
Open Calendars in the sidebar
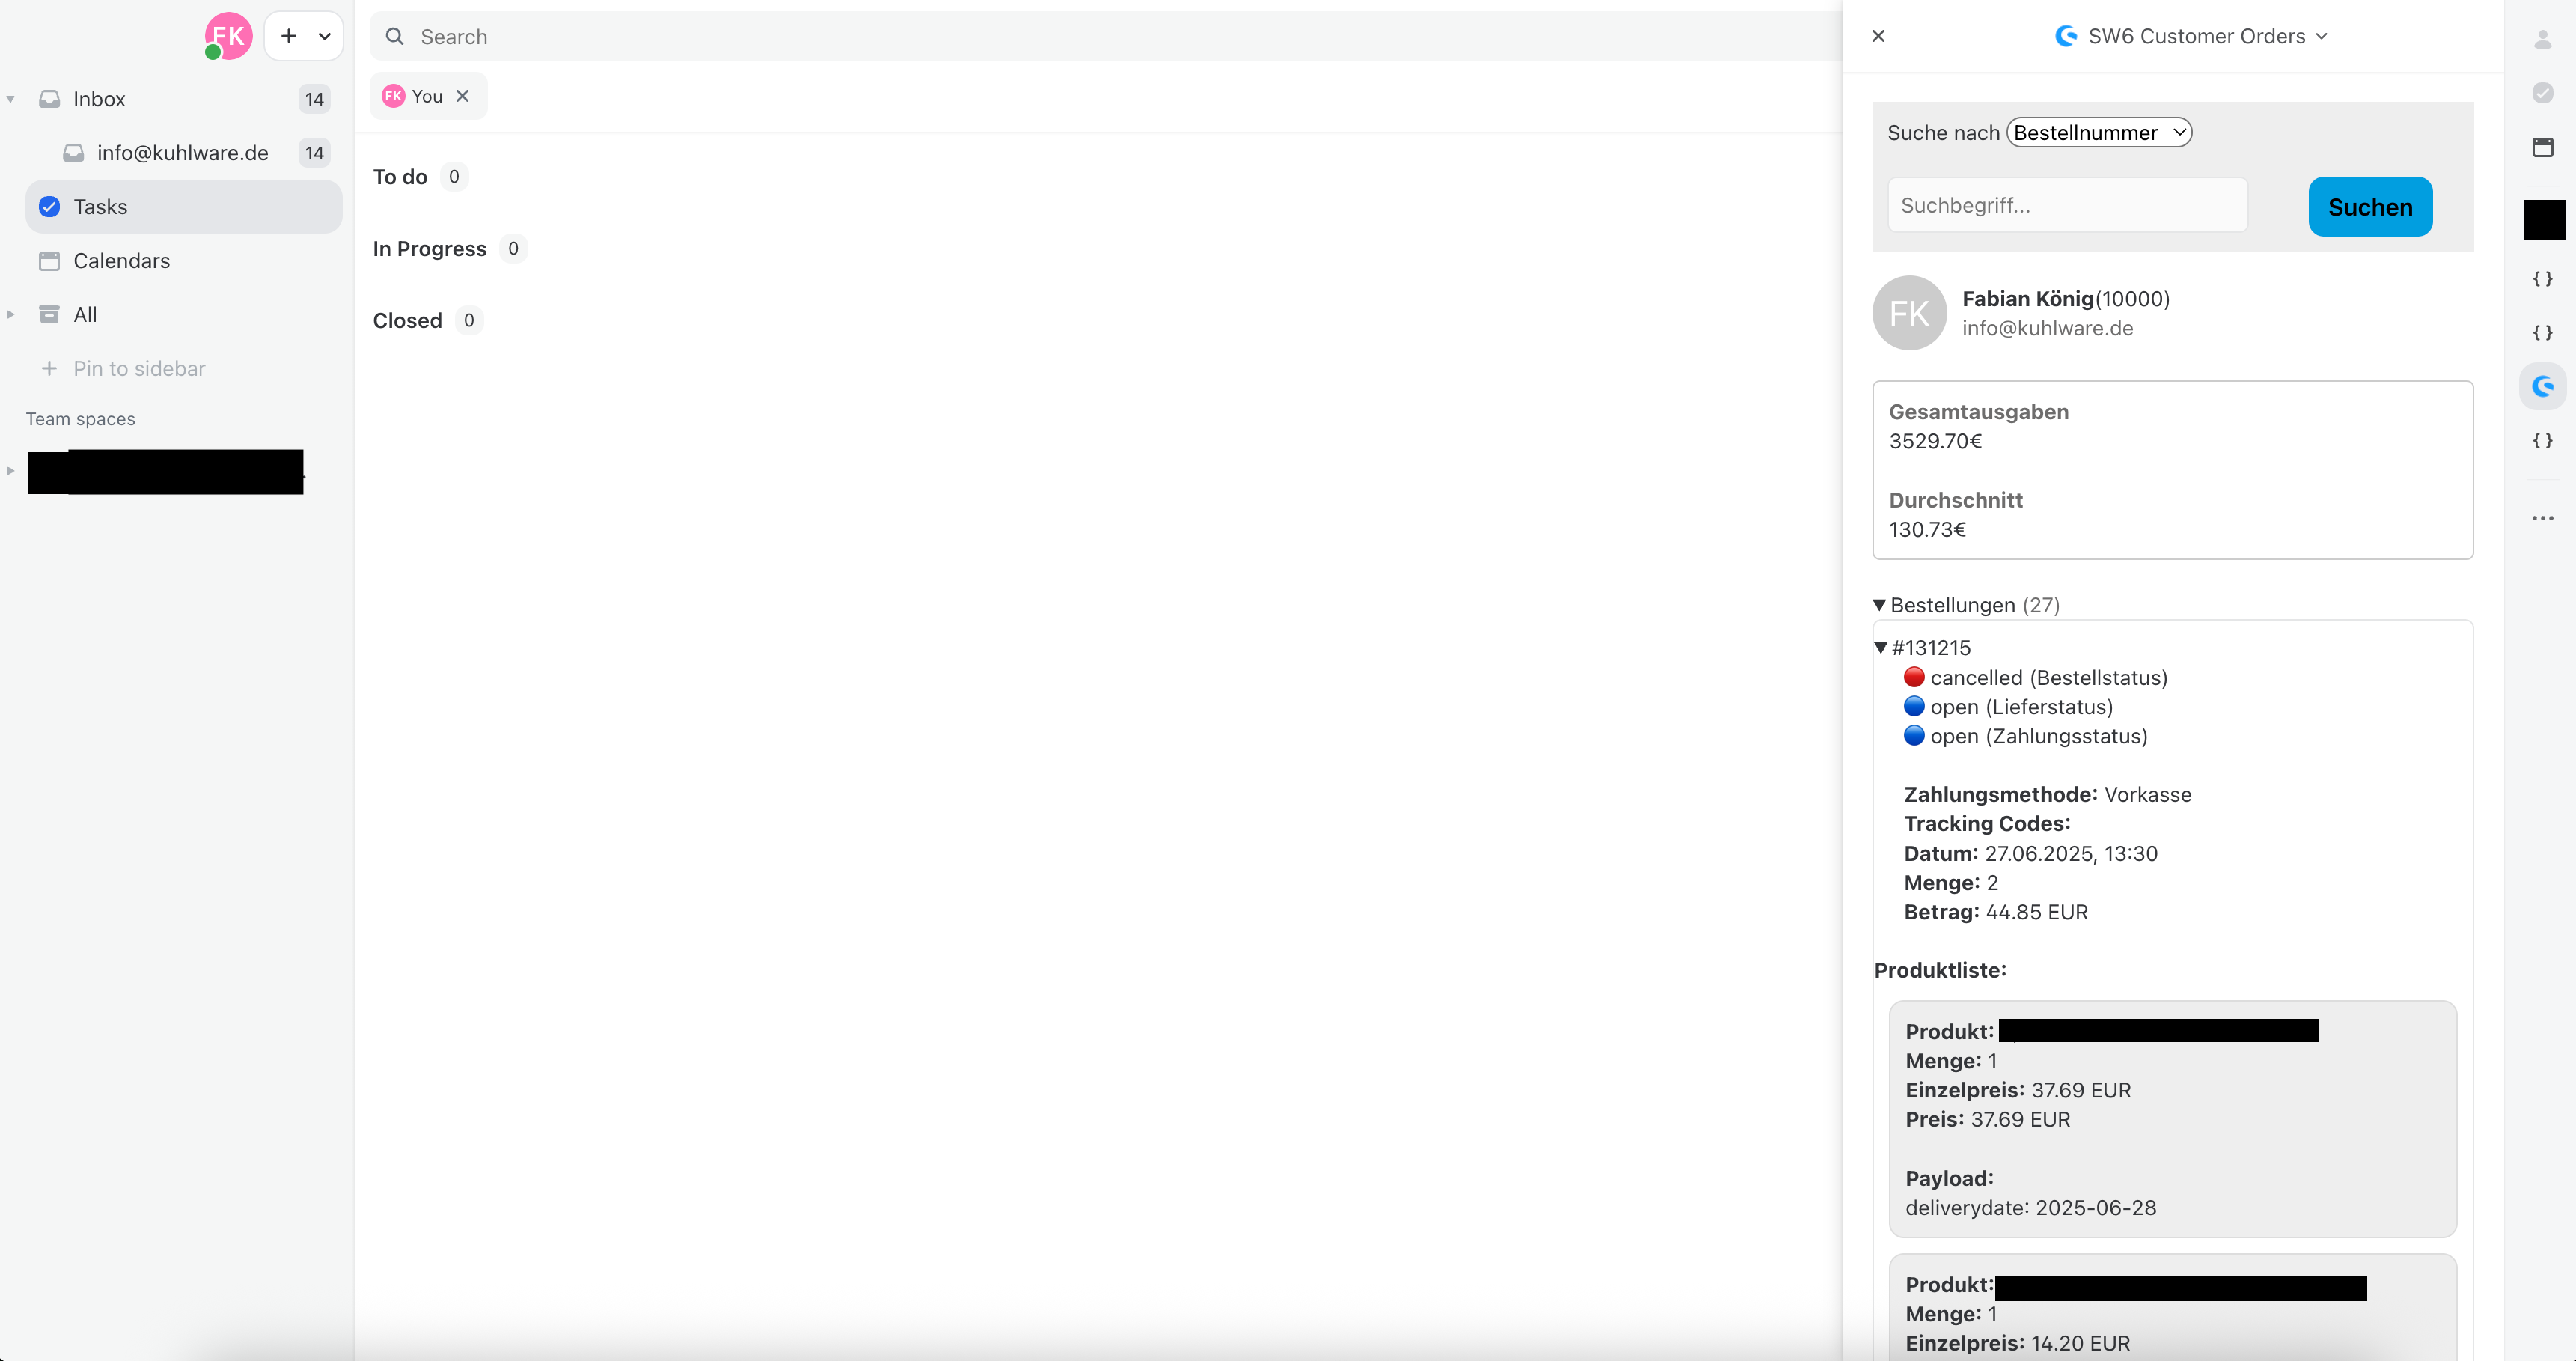tap(184, 261)
